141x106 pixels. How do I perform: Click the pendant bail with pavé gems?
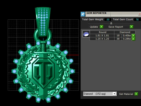click(x=43, y=21)
